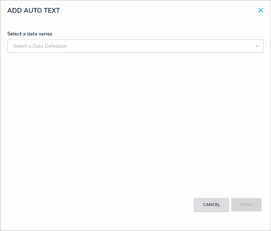Toggle the data definition list caret
The image size is (271, 231).
tap(257, 46)
